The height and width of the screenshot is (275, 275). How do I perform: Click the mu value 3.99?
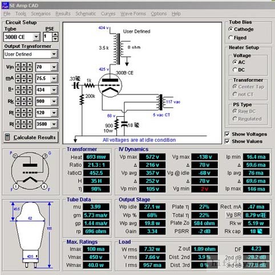96,207
